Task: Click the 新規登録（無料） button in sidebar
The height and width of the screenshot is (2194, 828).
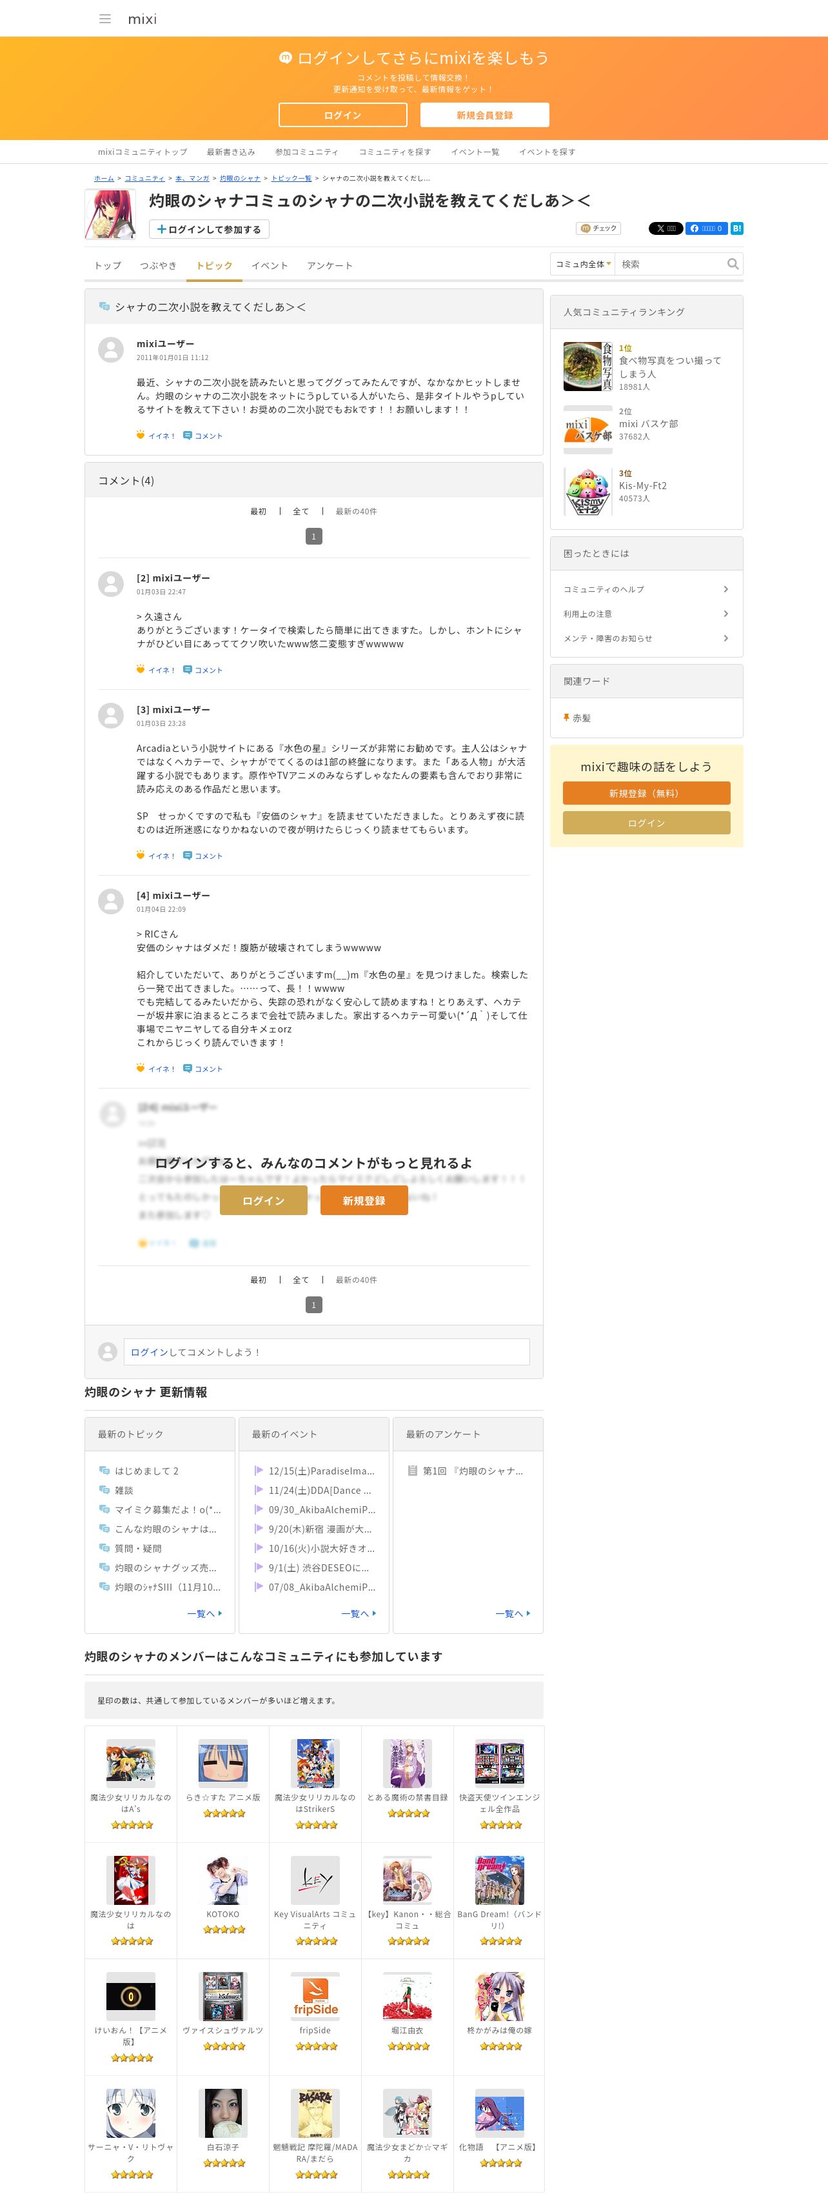Action: point(646,793)
